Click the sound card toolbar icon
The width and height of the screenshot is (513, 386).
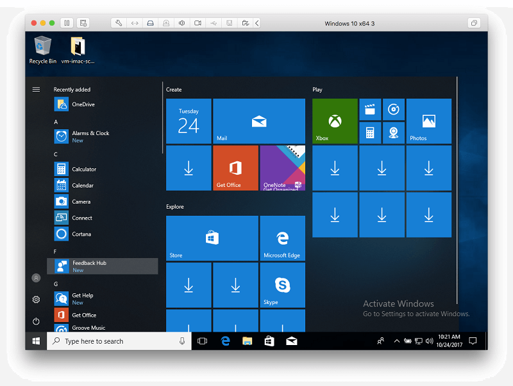(182, 23)
